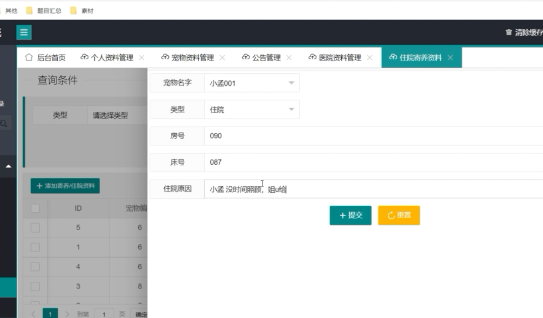Switch to 后台首页 tab
This screenshot has width=543, height=318.
pos(45,57)
